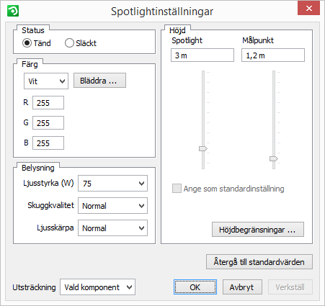Click the R color value field
The height and width of the screenshot is (306, 325).
(x=48, y=103)
